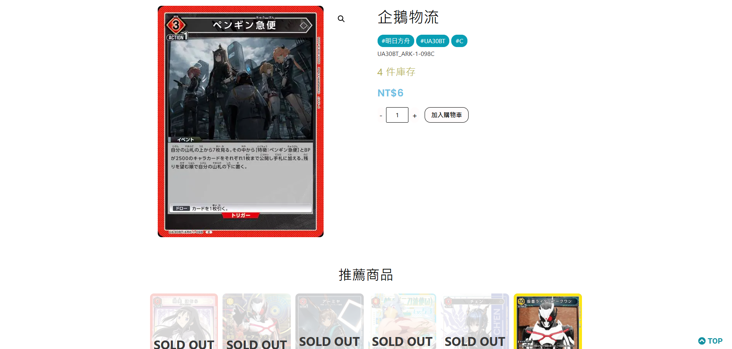Image resolution: width=732 pixels, height=349 pixels.
Task: Open fourth sold out recommended card
Action: [x=402, y=321]
